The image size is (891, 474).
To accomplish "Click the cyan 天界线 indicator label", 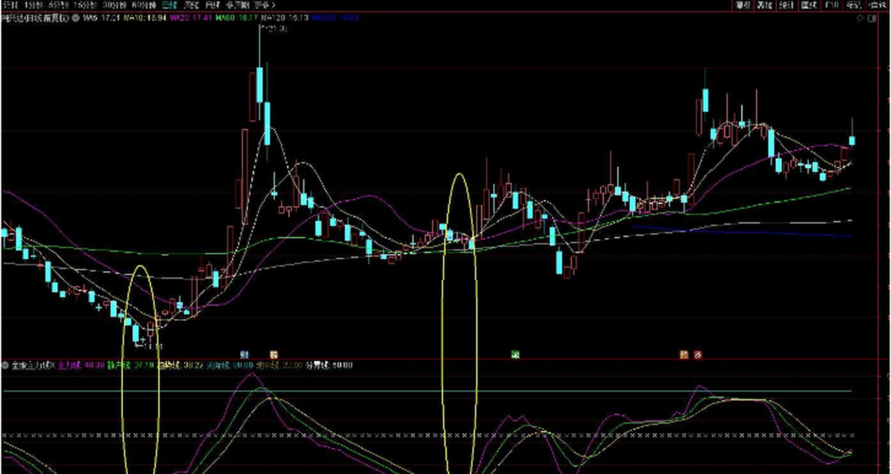I will click(x=230, y=365).
